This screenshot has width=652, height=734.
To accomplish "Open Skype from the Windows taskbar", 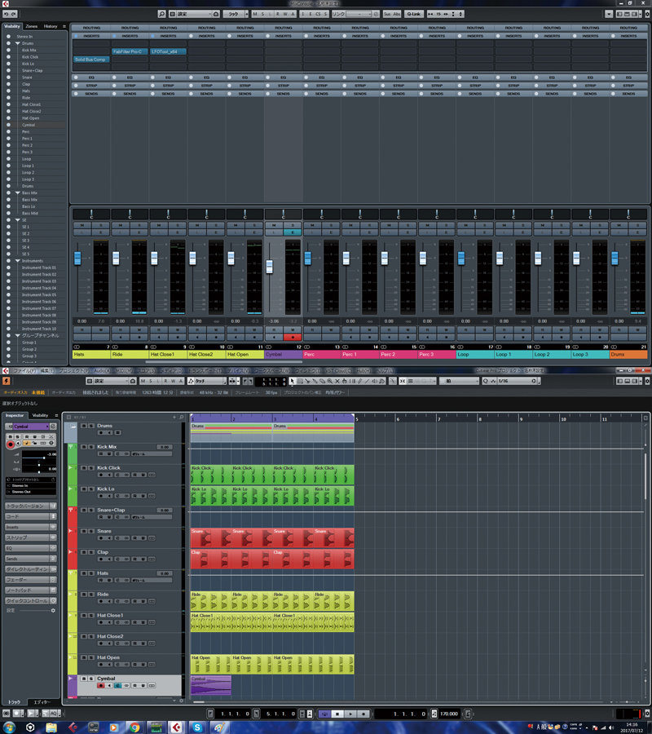I will [x=196, y=727].
